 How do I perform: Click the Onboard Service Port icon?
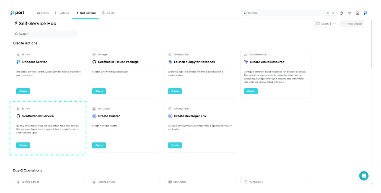pyautogui.click(x=18, y=62)
